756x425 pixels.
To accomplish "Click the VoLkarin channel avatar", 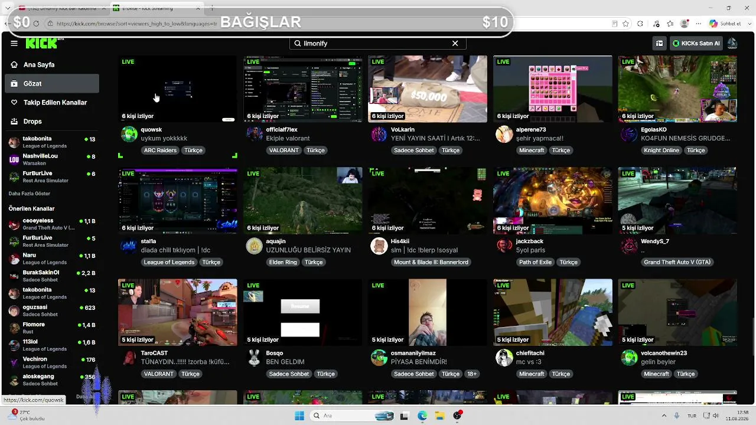I will pyautogui.click(x=379, y=134).
